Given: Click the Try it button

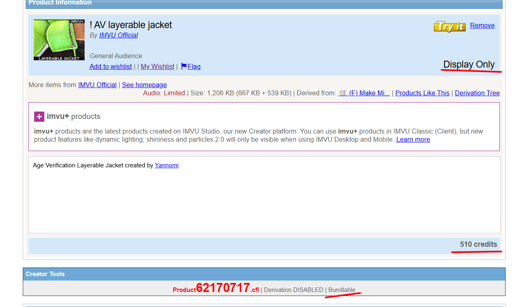Looking at the screenshot, I should pos(449,26).
